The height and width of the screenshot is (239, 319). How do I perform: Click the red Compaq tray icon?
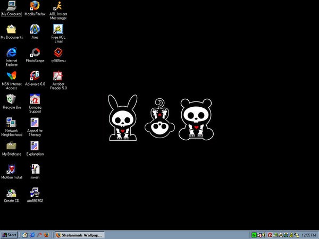tap(270, 235)
